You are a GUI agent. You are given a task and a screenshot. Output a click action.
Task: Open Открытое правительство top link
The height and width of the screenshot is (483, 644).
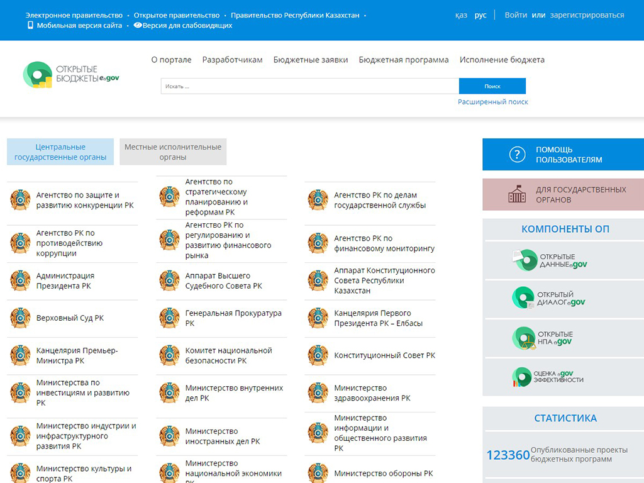(177, 15)
